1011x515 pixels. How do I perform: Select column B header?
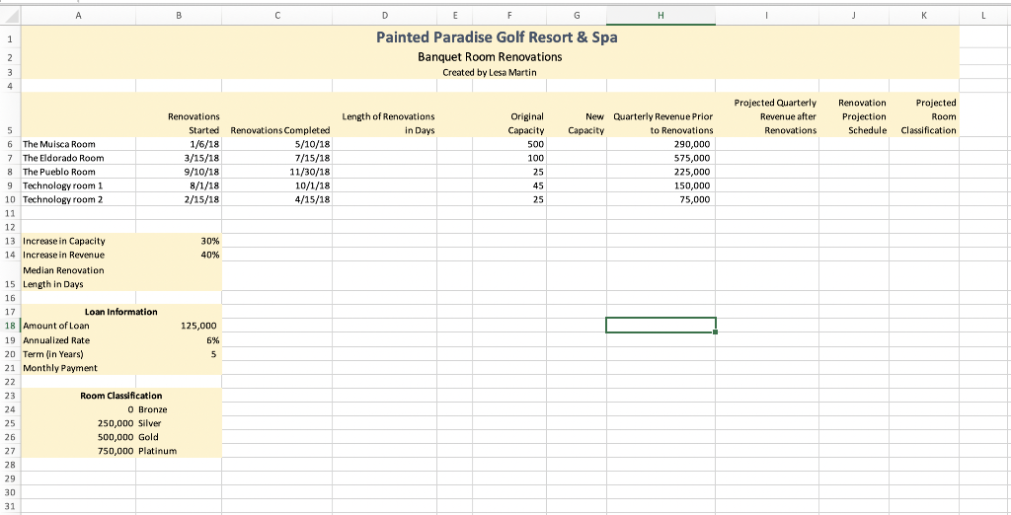pos(179,16)
